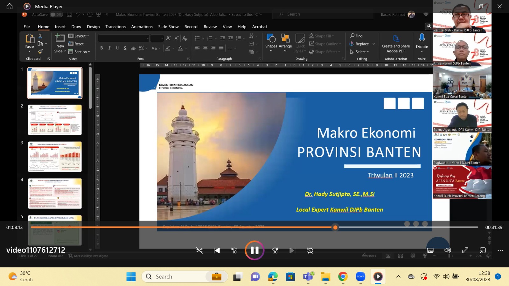Open the volume control
Screen dimensions: 509x286
(x=448, y=250)
